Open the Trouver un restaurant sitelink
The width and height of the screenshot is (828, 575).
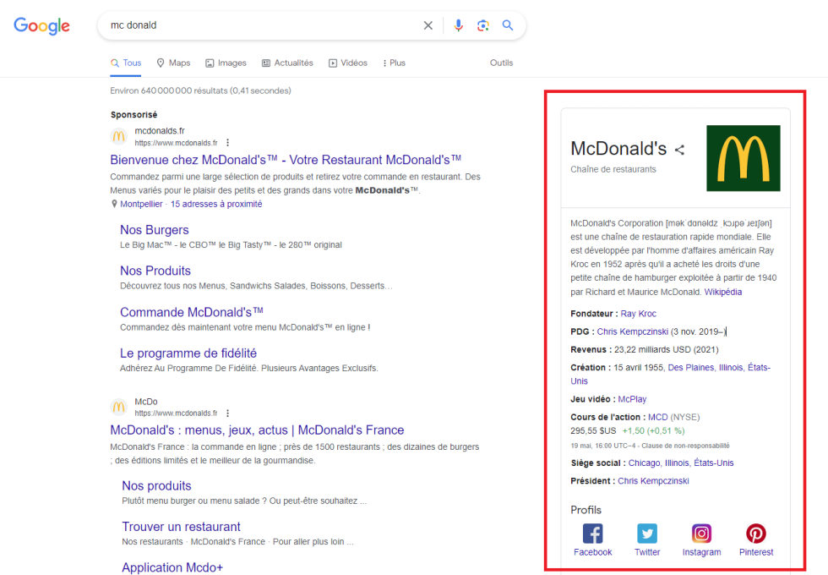(181, 527)
